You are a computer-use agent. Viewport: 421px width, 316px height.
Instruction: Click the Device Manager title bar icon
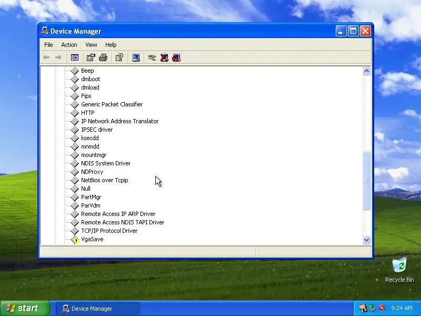(45, 31)
